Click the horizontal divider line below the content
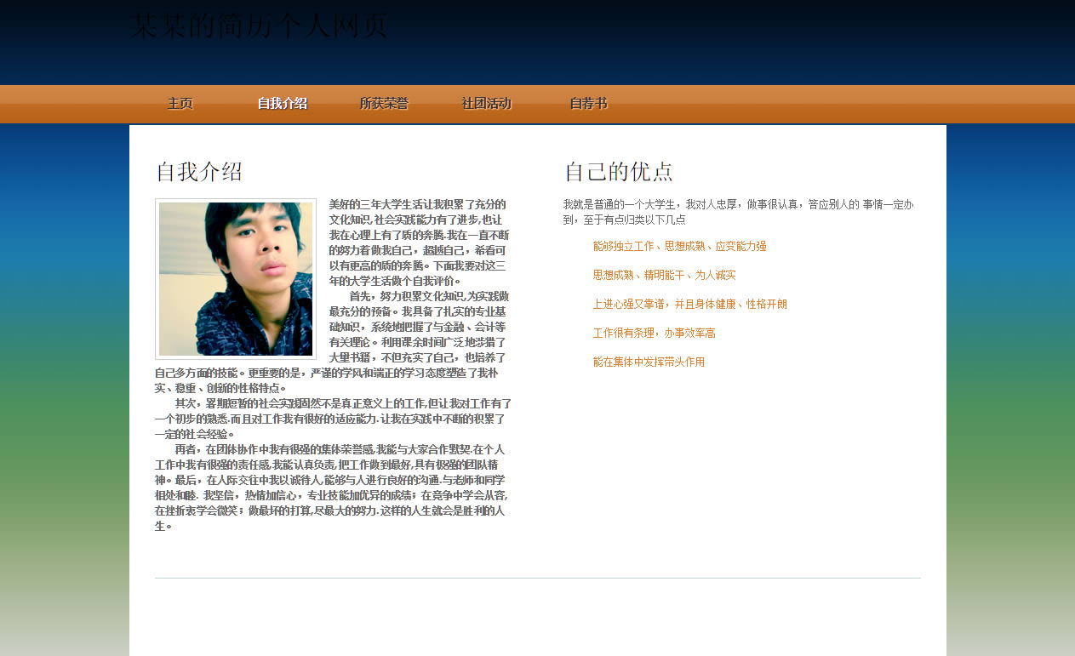 point(537,578)
